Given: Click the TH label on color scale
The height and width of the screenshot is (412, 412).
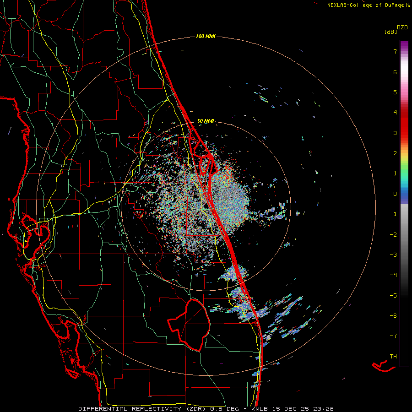Looking at the screenshot, I should click(x=393, y=356).
